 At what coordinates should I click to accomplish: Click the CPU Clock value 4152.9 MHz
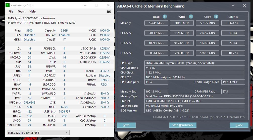tap(195, 72)
